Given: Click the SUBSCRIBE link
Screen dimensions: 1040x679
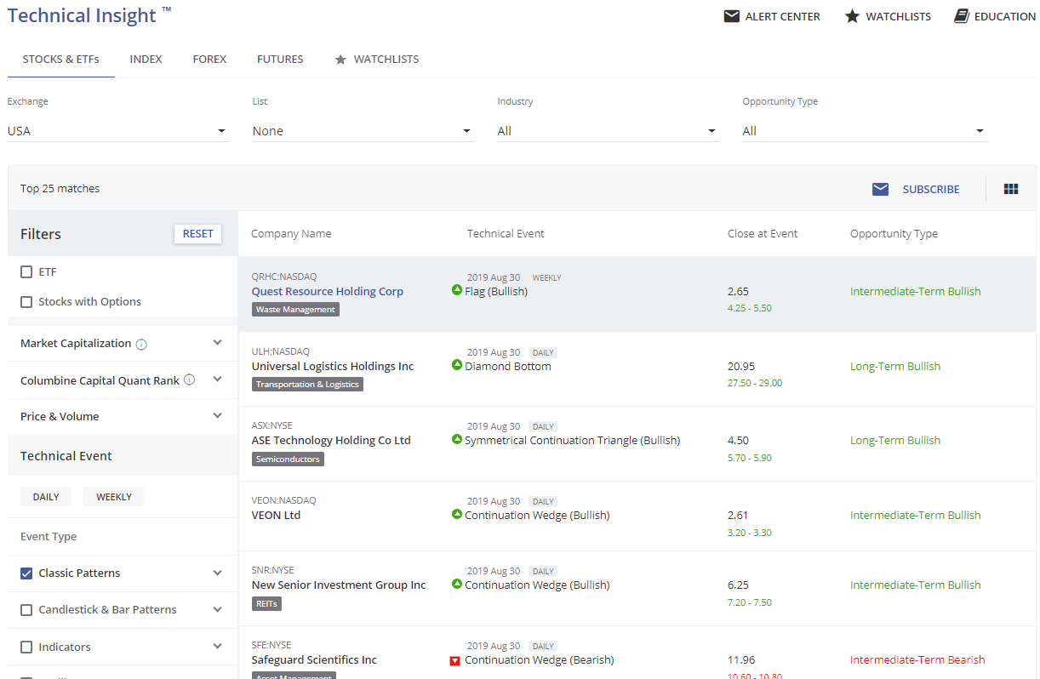Looking at the screenshot, I should click(x=931, y=190).
